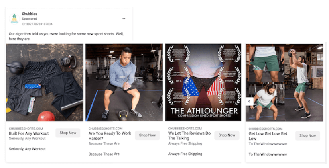
Task: Click the headline "We Let The Reviews Do The Talking"
Action: pyautogui.click(x=189, y=135)
